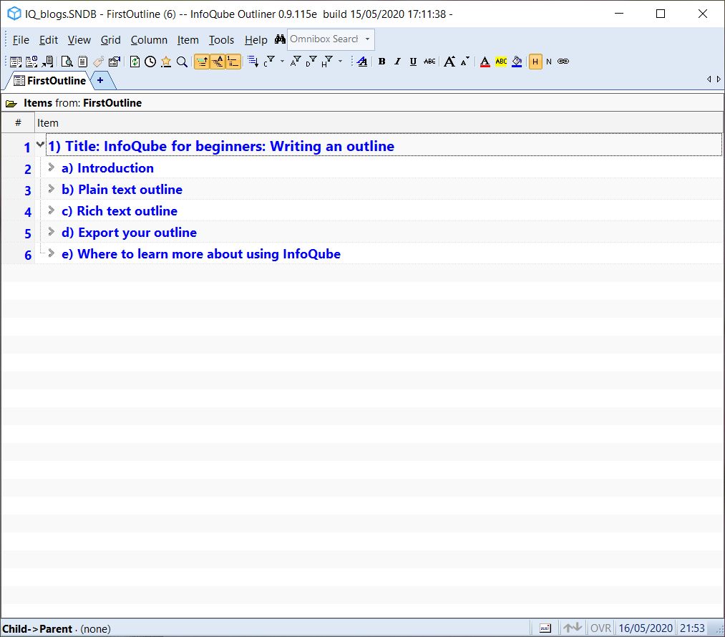Open the print preview magnifier-page icon
Screen dimensions: 725x637
tap(67, 62)
